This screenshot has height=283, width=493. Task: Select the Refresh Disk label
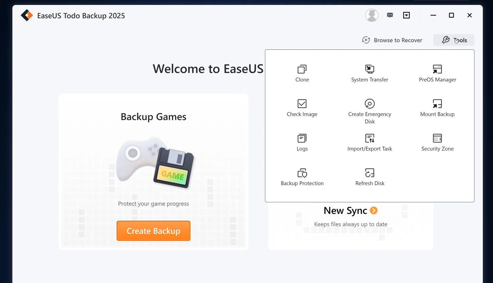pyautogui.click(x=370, y=183)
